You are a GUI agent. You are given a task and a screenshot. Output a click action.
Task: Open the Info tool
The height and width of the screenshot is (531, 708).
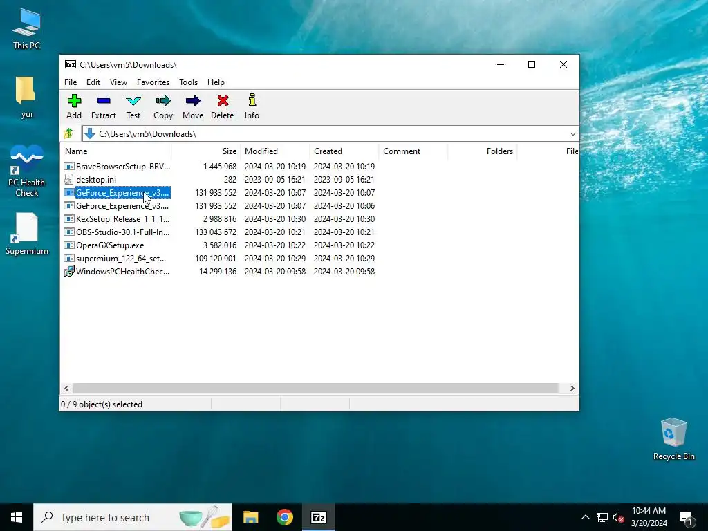pyautogui.click(x=252, y=106)
